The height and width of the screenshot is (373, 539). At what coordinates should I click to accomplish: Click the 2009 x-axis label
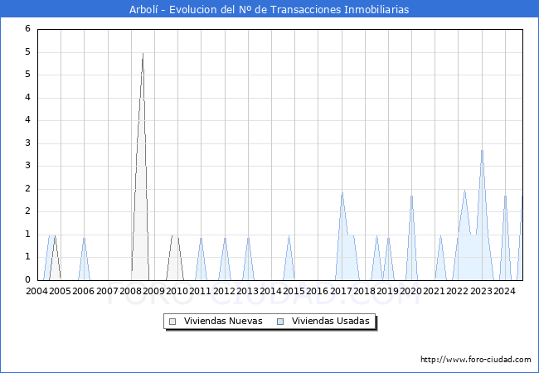tap(153, 291)
